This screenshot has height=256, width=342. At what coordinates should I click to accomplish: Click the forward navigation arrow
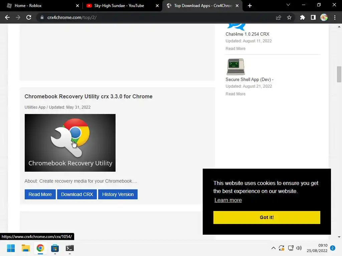pos(18,17)
